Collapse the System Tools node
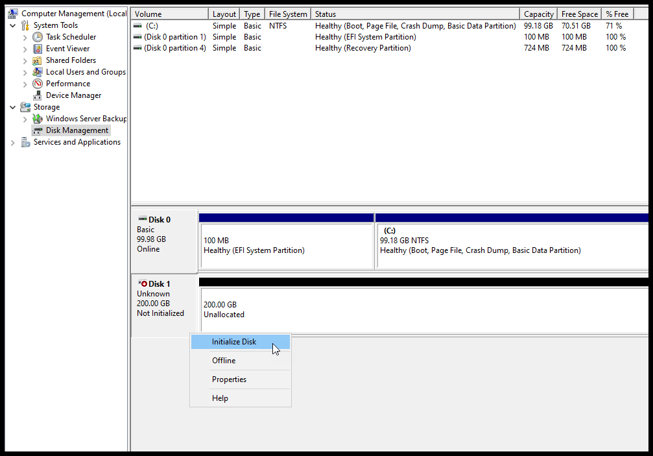The image size is (653, 456). (x=13, y=26)
